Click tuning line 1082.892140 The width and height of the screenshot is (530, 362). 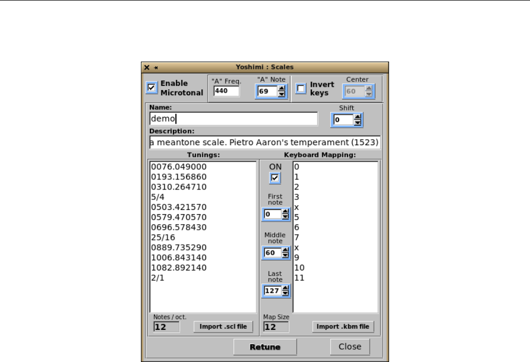[179, 268]
